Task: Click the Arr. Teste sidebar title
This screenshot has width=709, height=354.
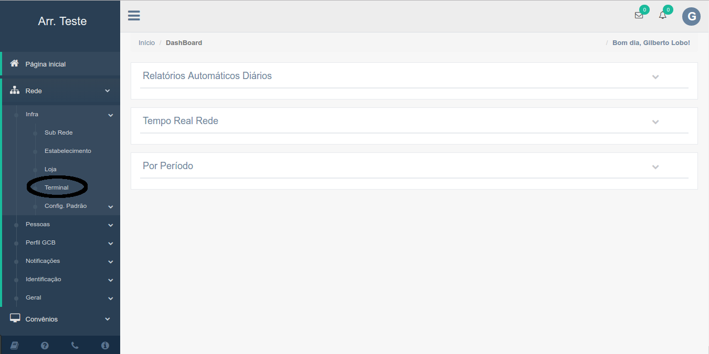Action: point(62,21)
